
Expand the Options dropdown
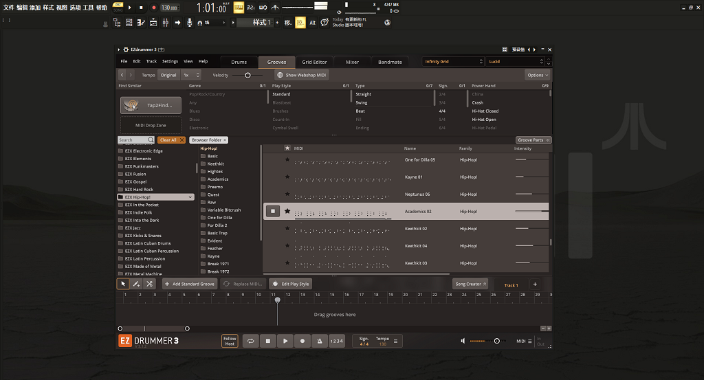click(x=537, y=75)
